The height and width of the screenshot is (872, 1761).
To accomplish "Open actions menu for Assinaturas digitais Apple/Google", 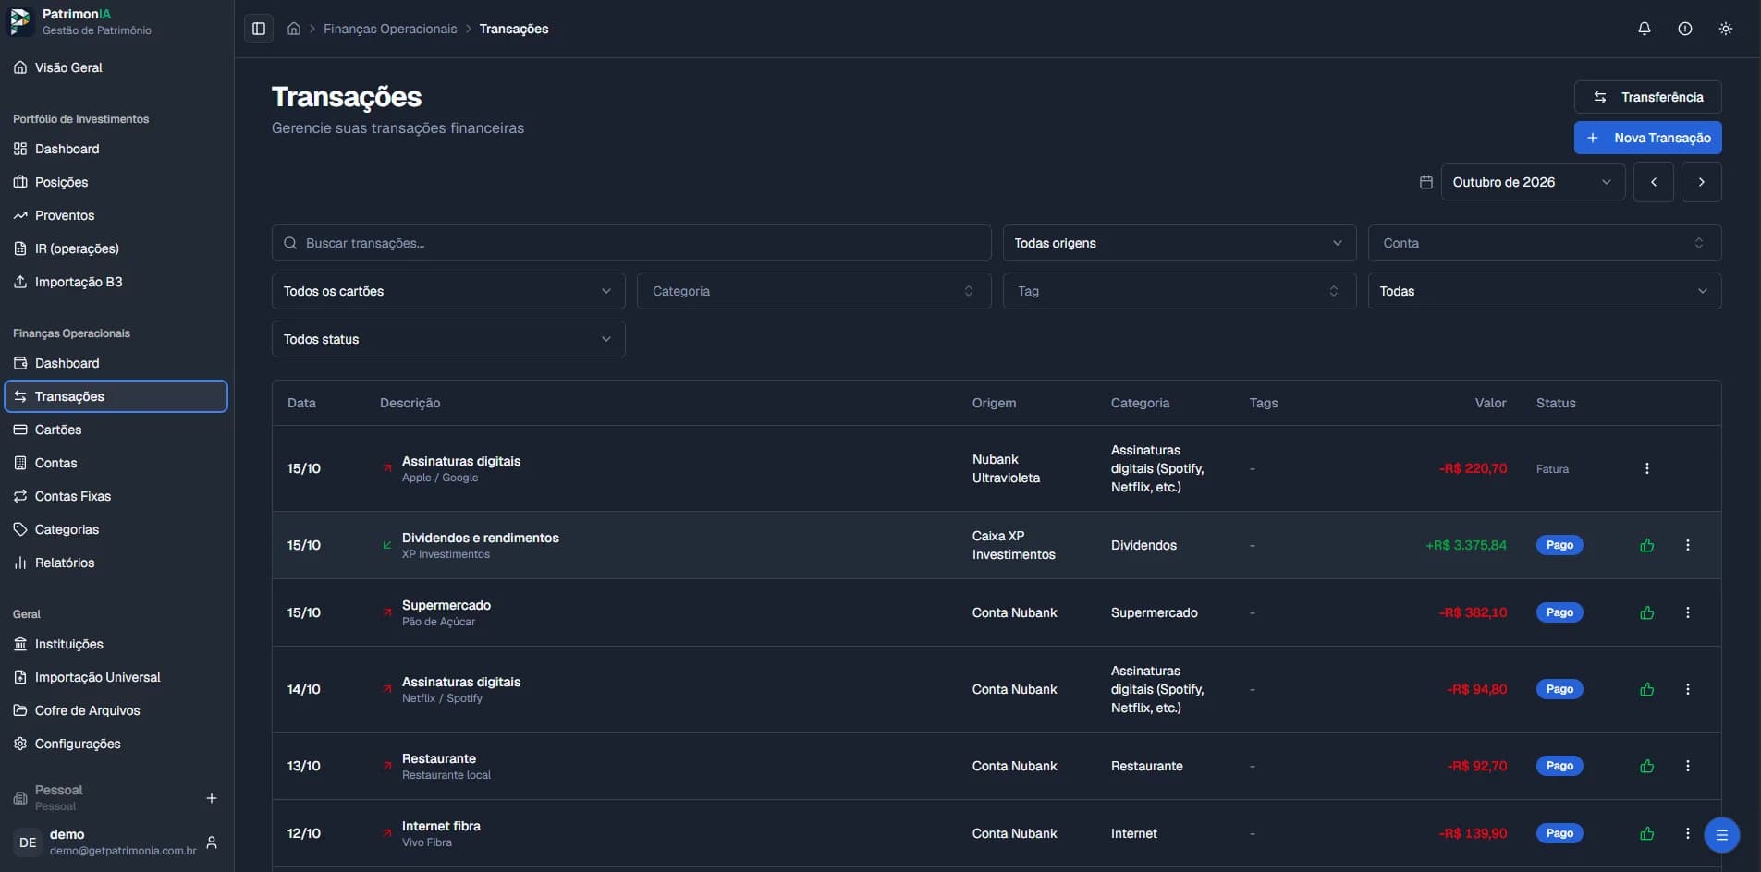I will point(1646,468).
